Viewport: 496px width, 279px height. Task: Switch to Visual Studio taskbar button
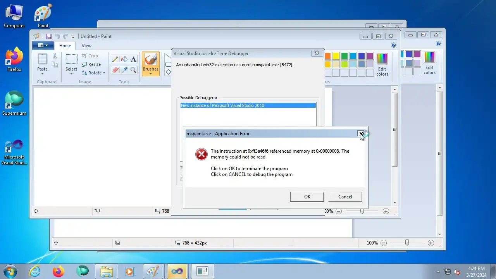[177, 271]
